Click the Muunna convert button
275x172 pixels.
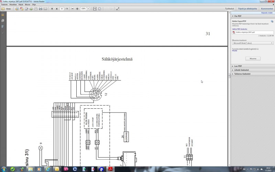click(253, 59)
